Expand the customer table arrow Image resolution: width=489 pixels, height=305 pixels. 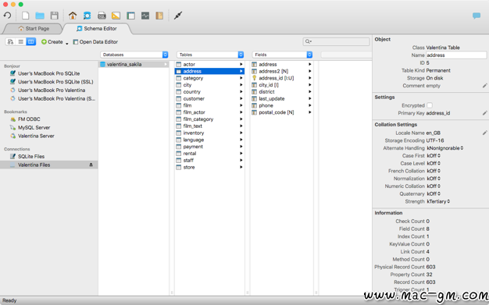241,98
